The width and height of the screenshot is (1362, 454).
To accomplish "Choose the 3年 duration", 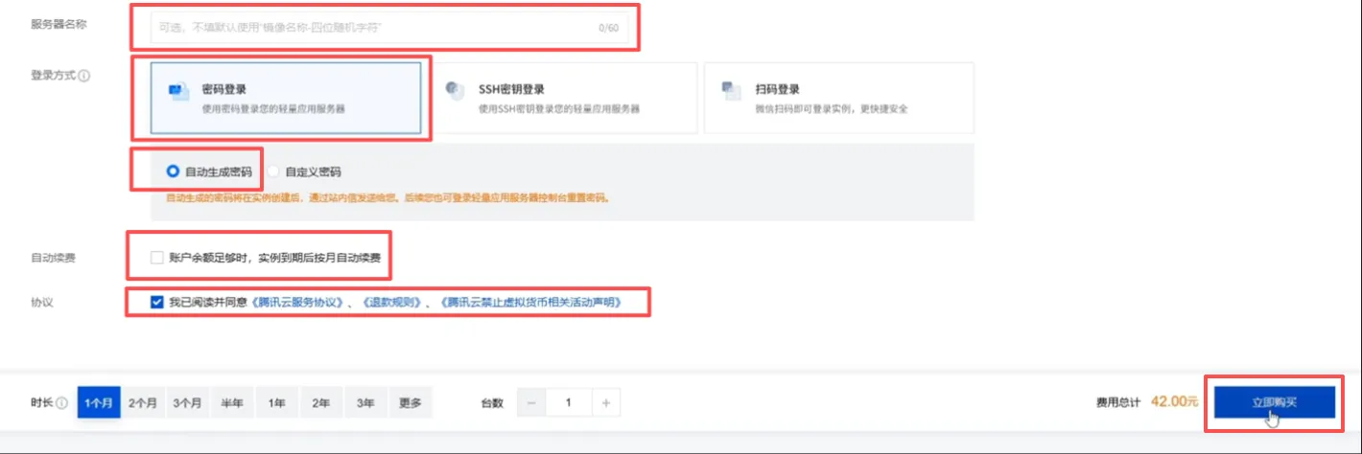I will (x=365, y=403).
